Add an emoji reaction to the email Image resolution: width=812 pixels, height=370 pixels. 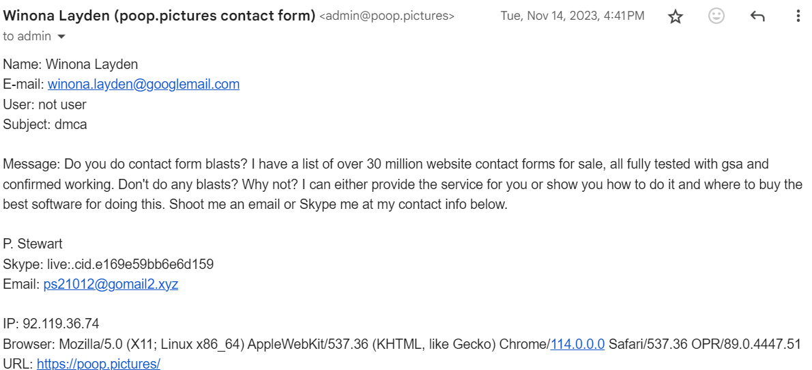pos(716,16)
